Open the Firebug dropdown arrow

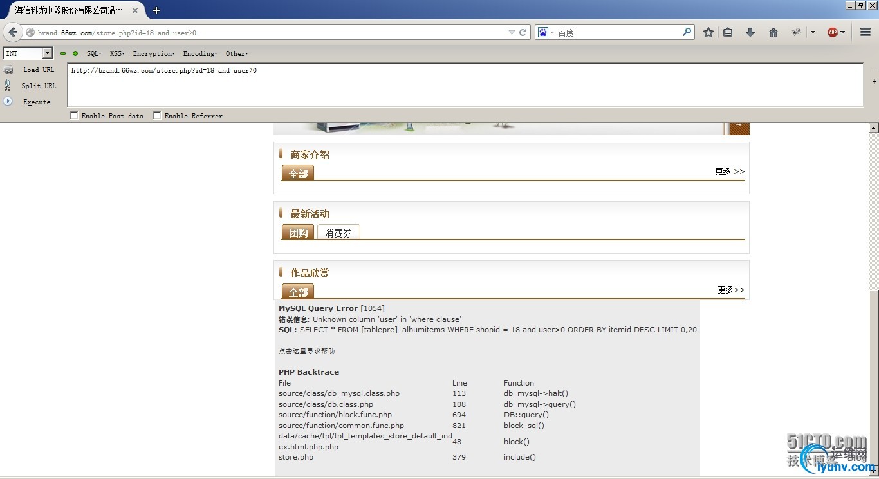point(813,32)
